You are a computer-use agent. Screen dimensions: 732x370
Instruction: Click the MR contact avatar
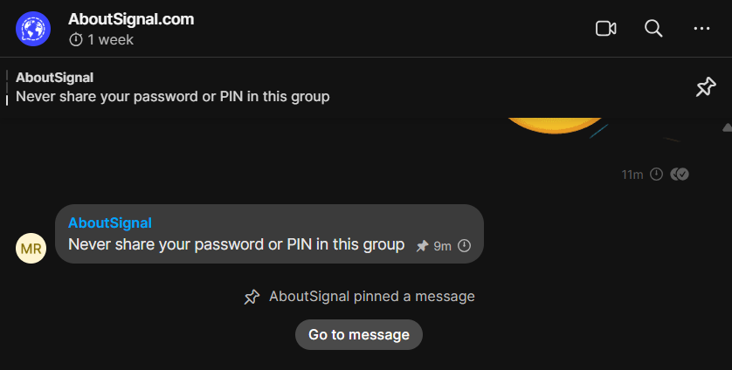tap(31, 249)
